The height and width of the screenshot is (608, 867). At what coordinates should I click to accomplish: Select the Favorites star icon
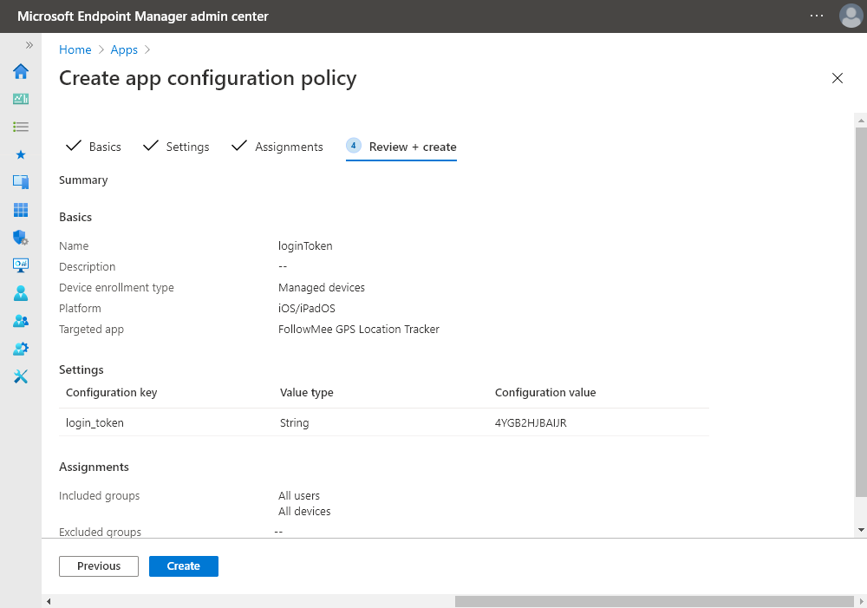coord(21,154)
